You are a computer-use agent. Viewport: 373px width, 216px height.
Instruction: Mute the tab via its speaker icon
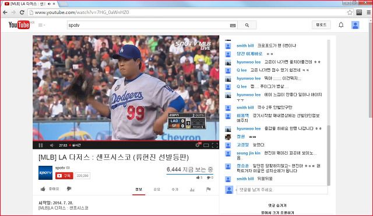[x=49, y=4]
